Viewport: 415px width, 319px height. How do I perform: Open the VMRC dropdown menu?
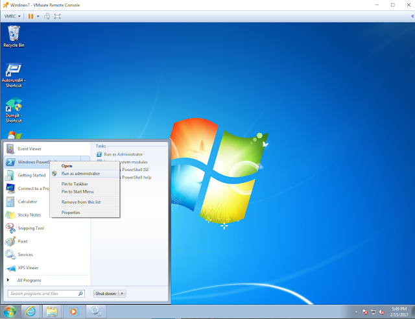click(12, 16)
